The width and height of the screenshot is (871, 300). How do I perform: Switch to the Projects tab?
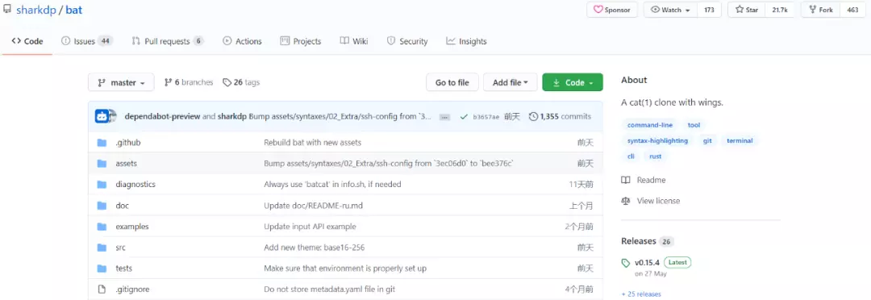301,41
